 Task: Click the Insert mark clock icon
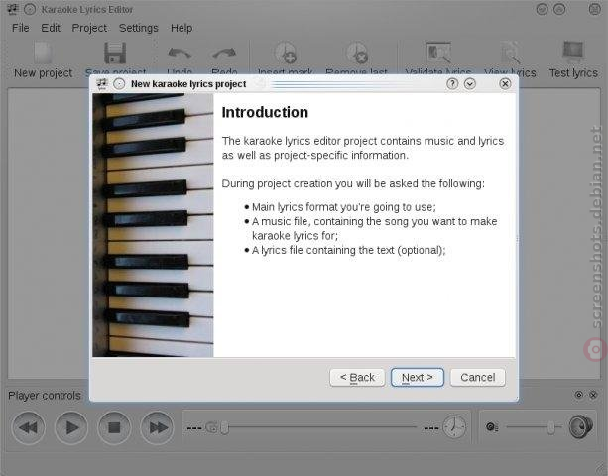(286, 53)
